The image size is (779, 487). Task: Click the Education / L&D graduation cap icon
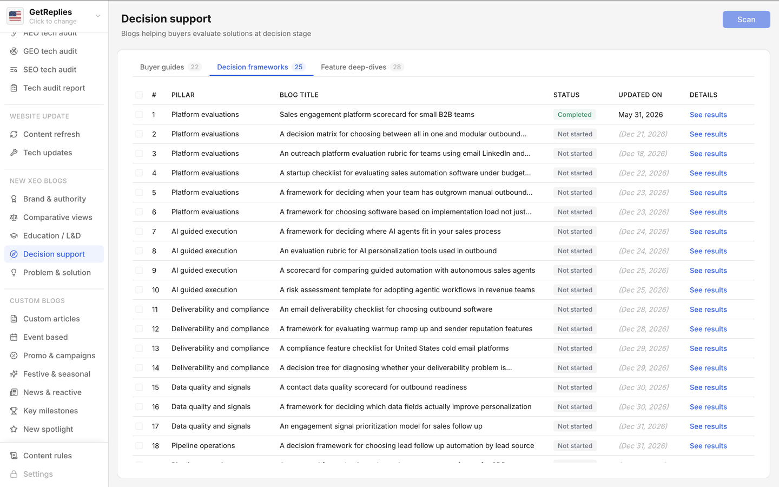14,236
